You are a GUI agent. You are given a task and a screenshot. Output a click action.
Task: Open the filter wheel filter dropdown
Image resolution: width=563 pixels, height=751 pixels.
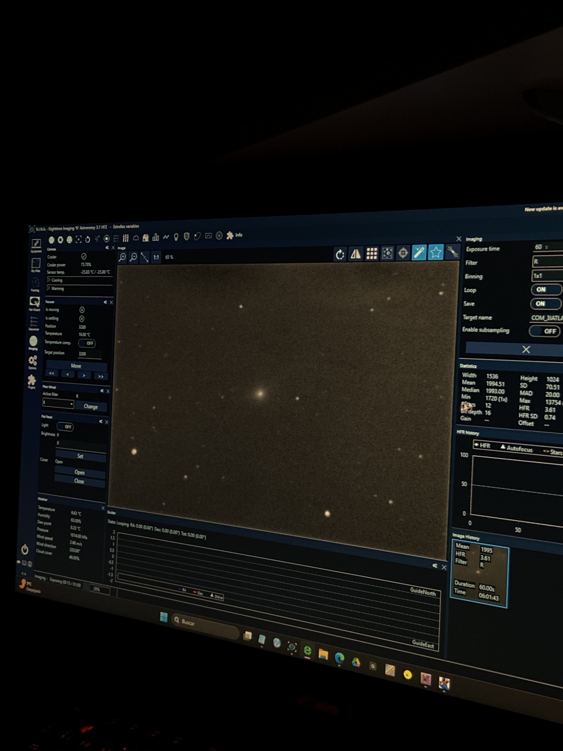point(58,404)
